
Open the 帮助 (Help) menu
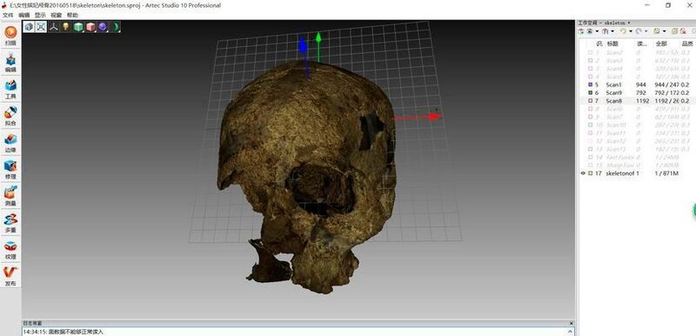[x=72, y=15]
